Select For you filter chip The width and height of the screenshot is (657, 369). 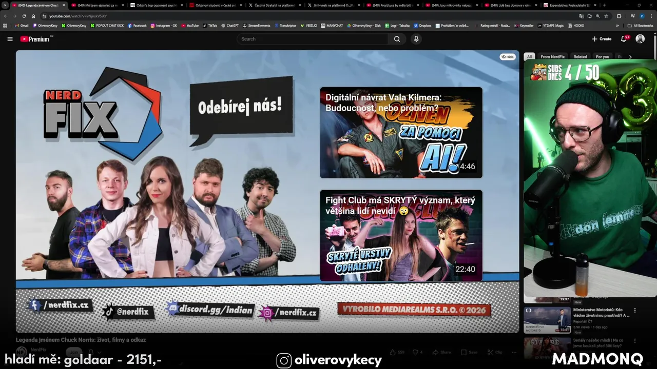pos(602,57)
